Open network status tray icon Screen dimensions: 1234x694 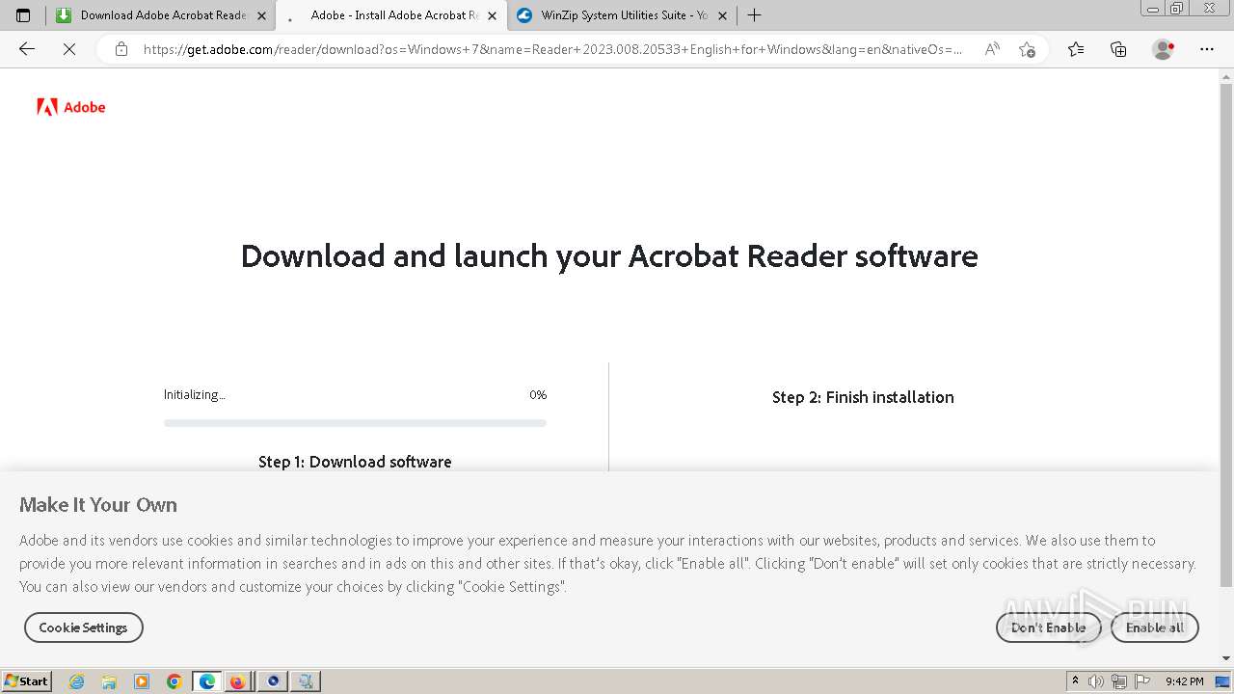(1119, 681)
